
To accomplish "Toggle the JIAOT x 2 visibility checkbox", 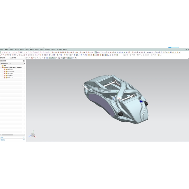I will pyautogui.click(x=4, y=73).
